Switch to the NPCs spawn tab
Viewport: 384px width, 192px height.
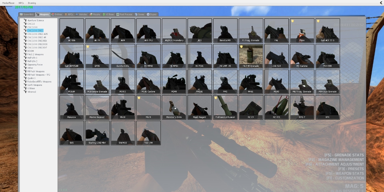click(x=69, y=14)
